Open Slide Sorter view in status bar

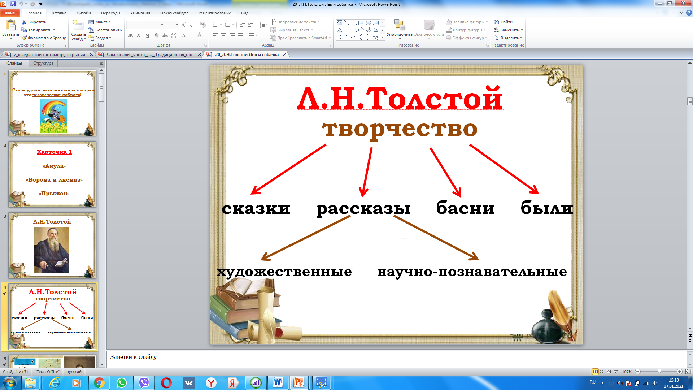click(x=602, y=372)
